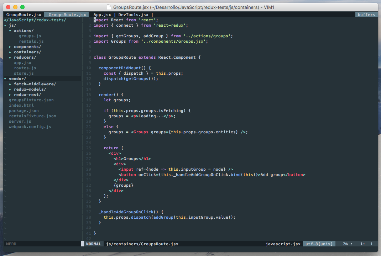Maximize the window with green button
This screenshot has width=381, height=256.
22,7
